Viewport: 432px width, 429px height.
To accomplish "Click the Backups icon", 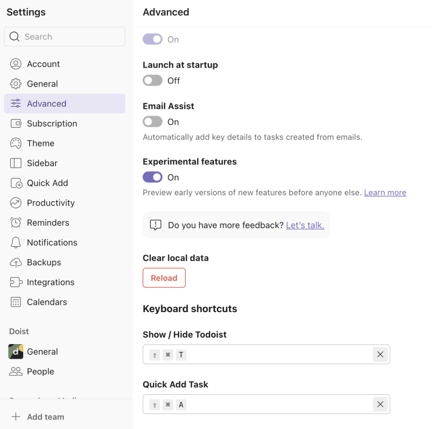I will pos(16,262).
